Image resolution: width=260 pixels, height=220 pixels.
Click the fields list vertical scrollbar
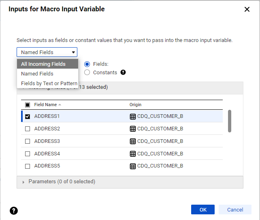coord(230,121)
